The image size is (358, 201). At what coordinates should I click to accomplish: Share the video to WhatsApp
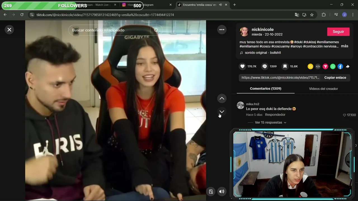coord(333,66)
